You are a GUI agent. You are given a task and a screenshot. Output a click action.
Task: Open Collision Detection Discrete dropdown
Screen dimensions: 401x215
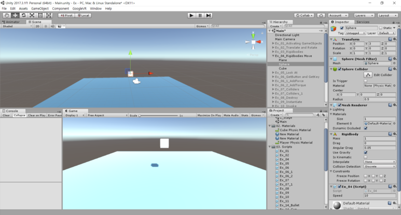380,166
